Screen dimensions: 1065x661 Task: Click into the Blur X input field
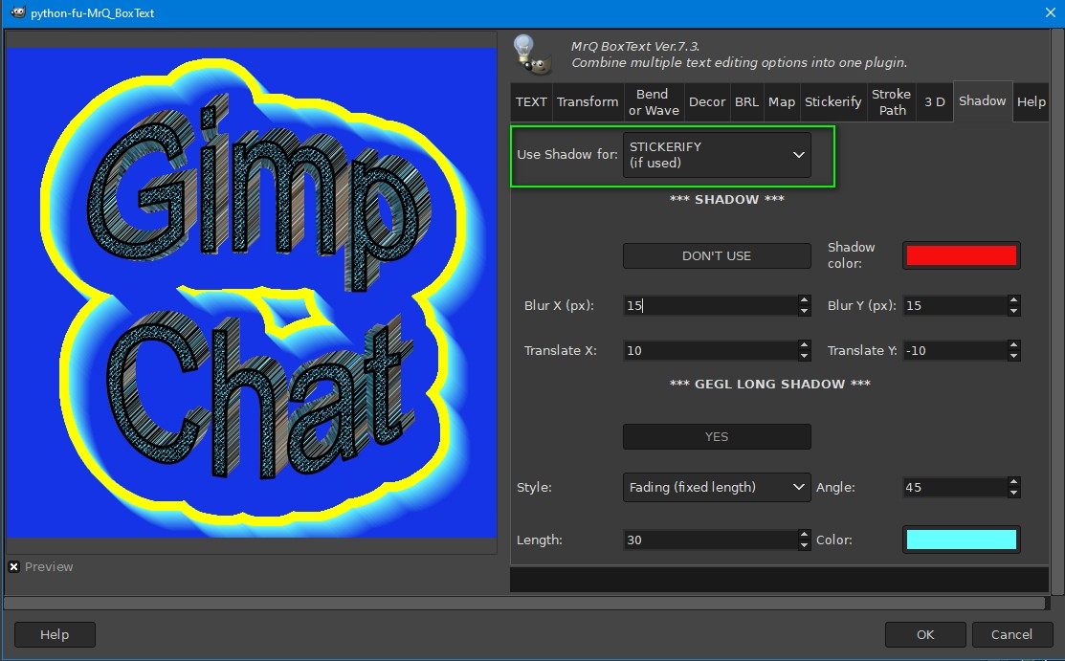[x=710, y=306]
